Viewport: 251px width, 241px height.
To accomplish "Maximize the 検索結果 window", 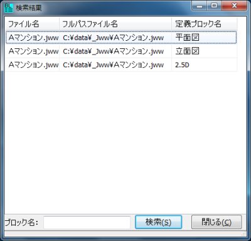I will pyautogui.click(x=214, y=6).
